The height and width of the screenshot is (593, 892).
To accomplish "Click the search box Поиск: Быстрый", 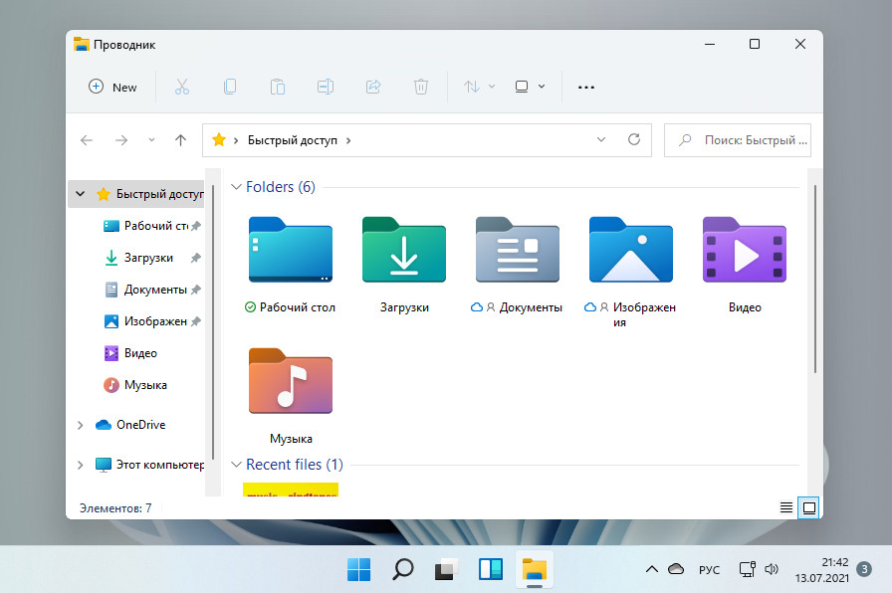I will point(738,140).
